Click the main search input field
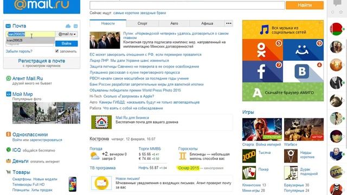Screen dimensions: 347x195 187,5
